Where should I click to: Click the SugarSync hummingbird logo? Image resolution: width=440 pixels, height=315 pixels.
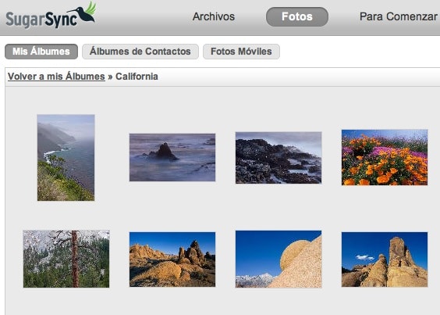[51, 15]
